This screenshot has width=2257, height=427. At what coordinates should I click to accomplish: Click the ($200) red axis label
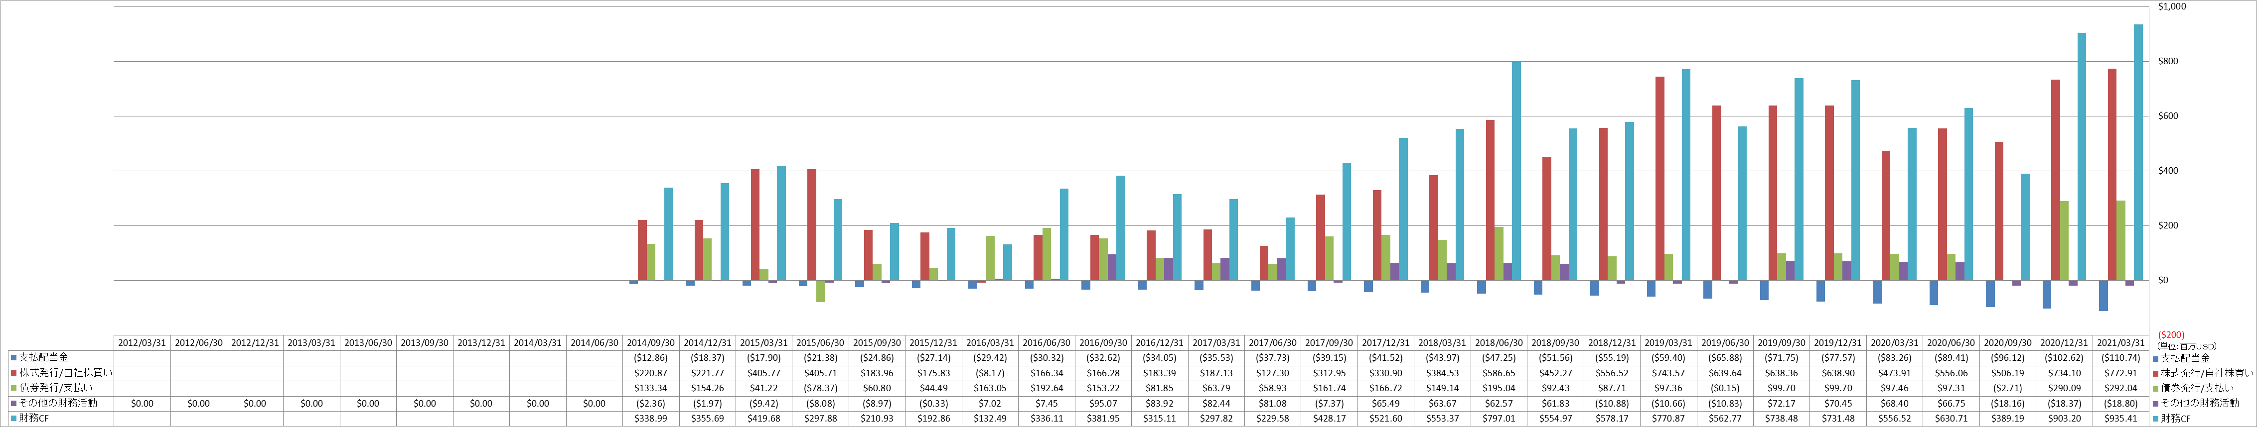2171,335
